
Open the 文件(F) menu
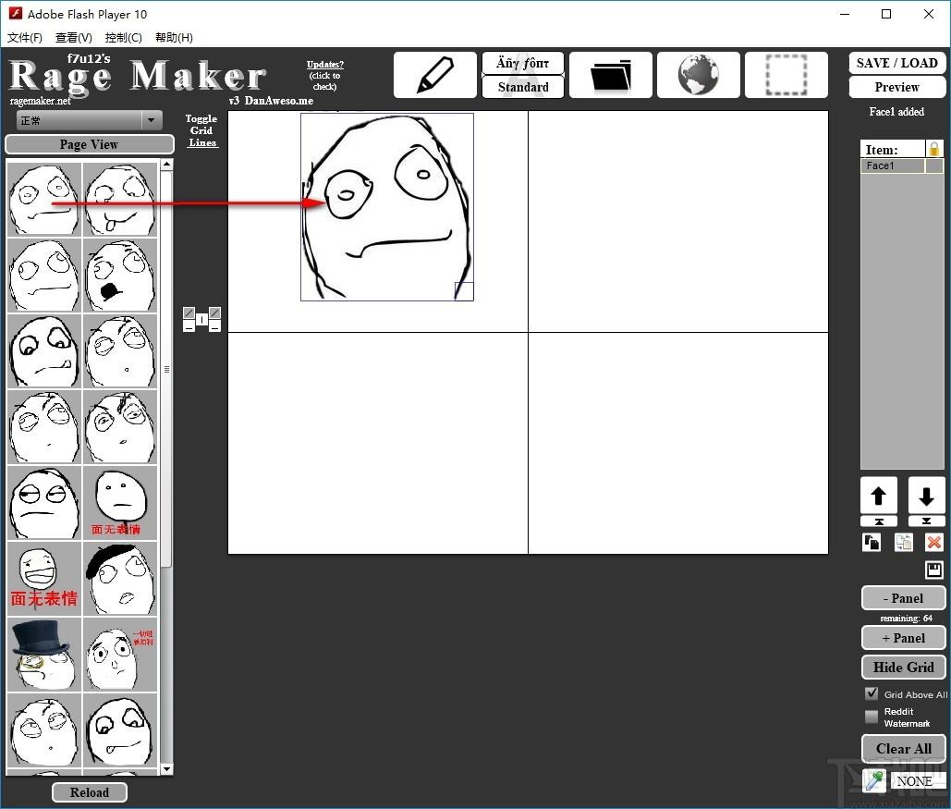pos(25,38)
